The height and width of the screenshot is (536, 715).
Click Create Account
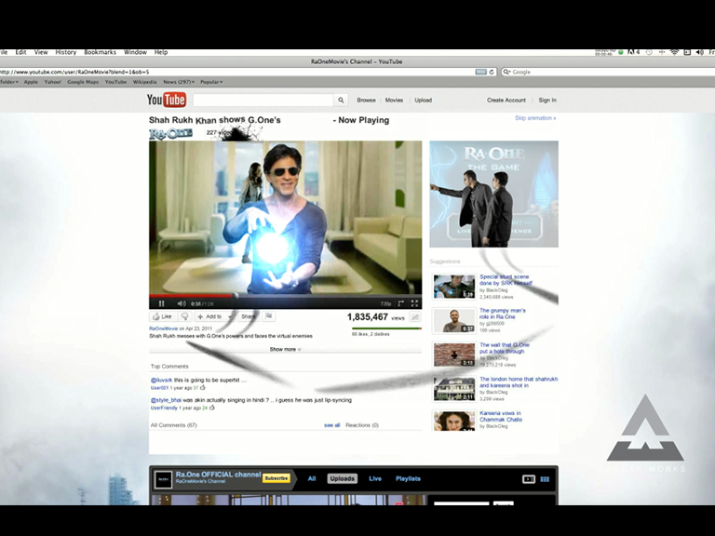[506, 100]
